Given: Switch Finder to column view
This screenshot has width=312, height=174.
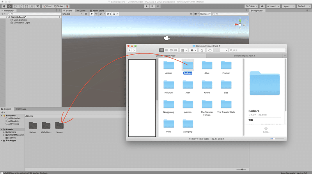Looking at the screenshot, I should point(171,50).
